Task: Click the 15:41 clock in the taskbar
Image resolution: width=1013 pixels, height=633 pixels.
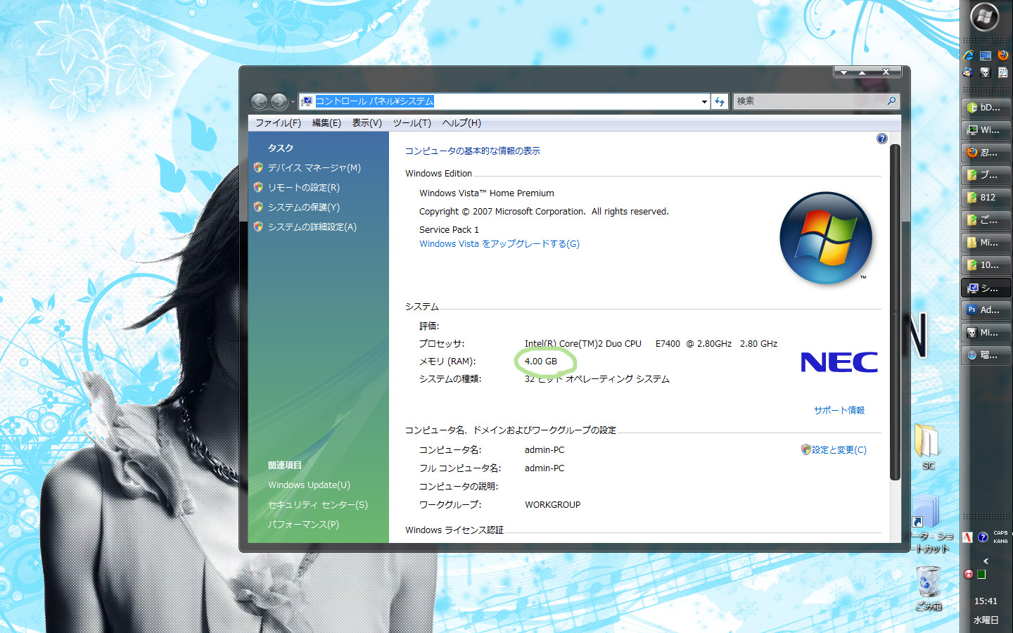Action: (986, 601)
